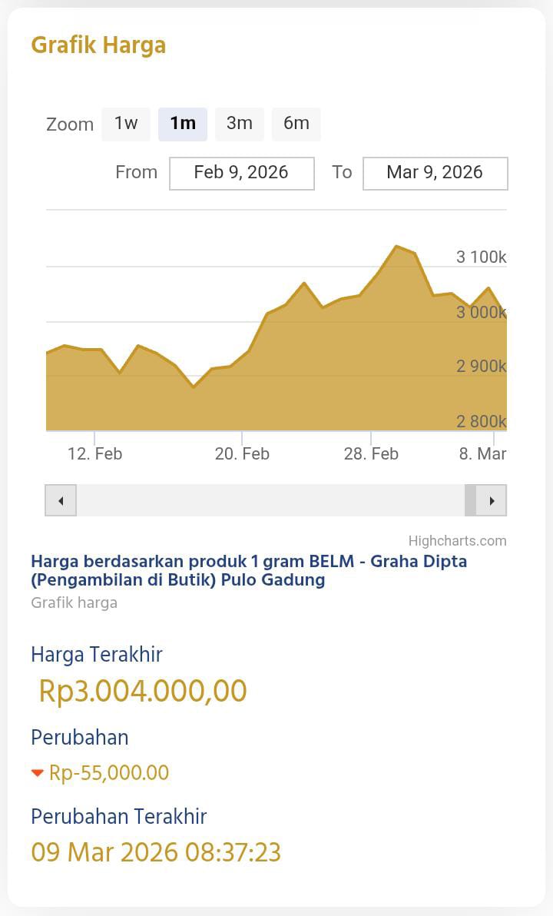
Task: Click the Grafik Harga heading
Action: point(98,45)
